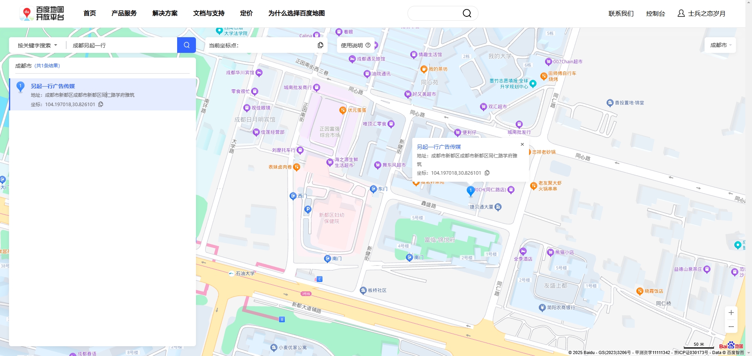Expand the 文档与支持 menu

coord(208,13)
